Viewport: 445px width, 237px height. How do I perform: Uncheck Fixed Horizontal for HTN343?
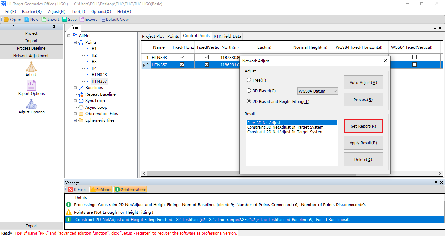pyautogui.click(x=182, y=57)
